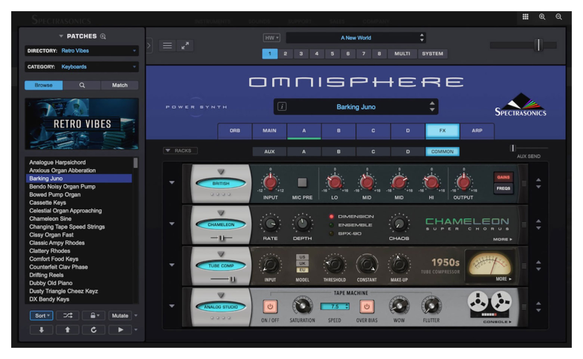583x359 pixels.
Task: Click the refresh circular arrow icon
Action: tap(93, 330)
